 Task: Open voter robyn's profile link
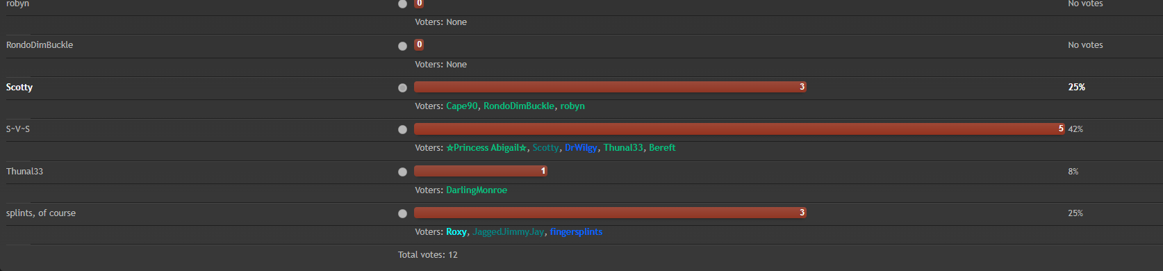(x=572, y=106)
